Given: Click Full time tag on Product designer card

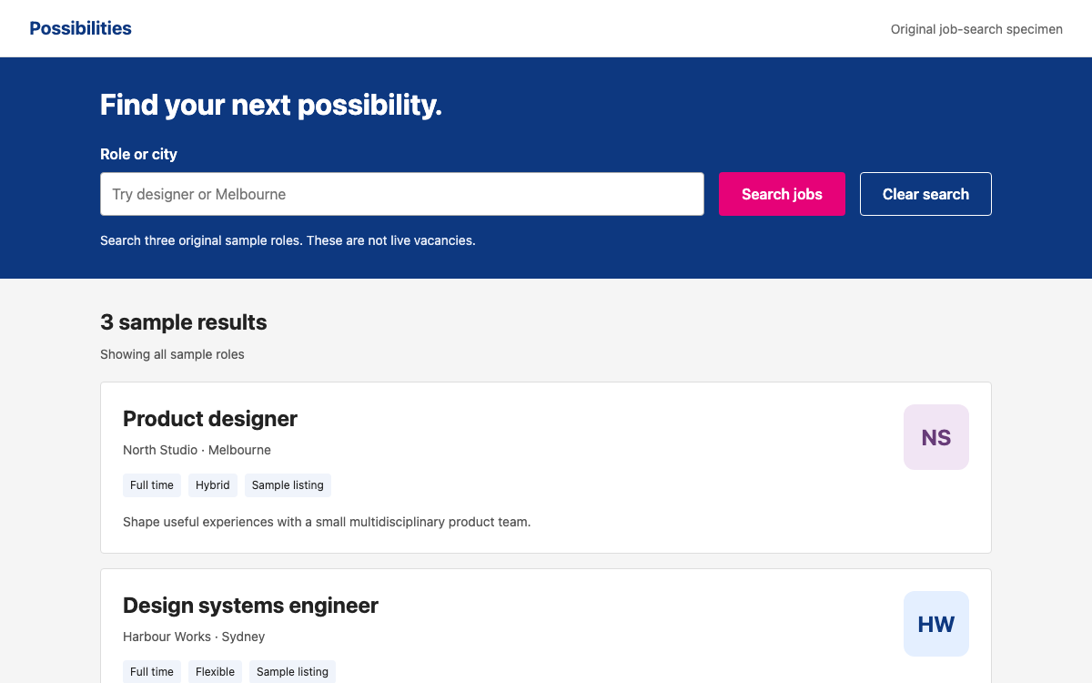Looking at the screenshot, I should click(x=152, y=485).
